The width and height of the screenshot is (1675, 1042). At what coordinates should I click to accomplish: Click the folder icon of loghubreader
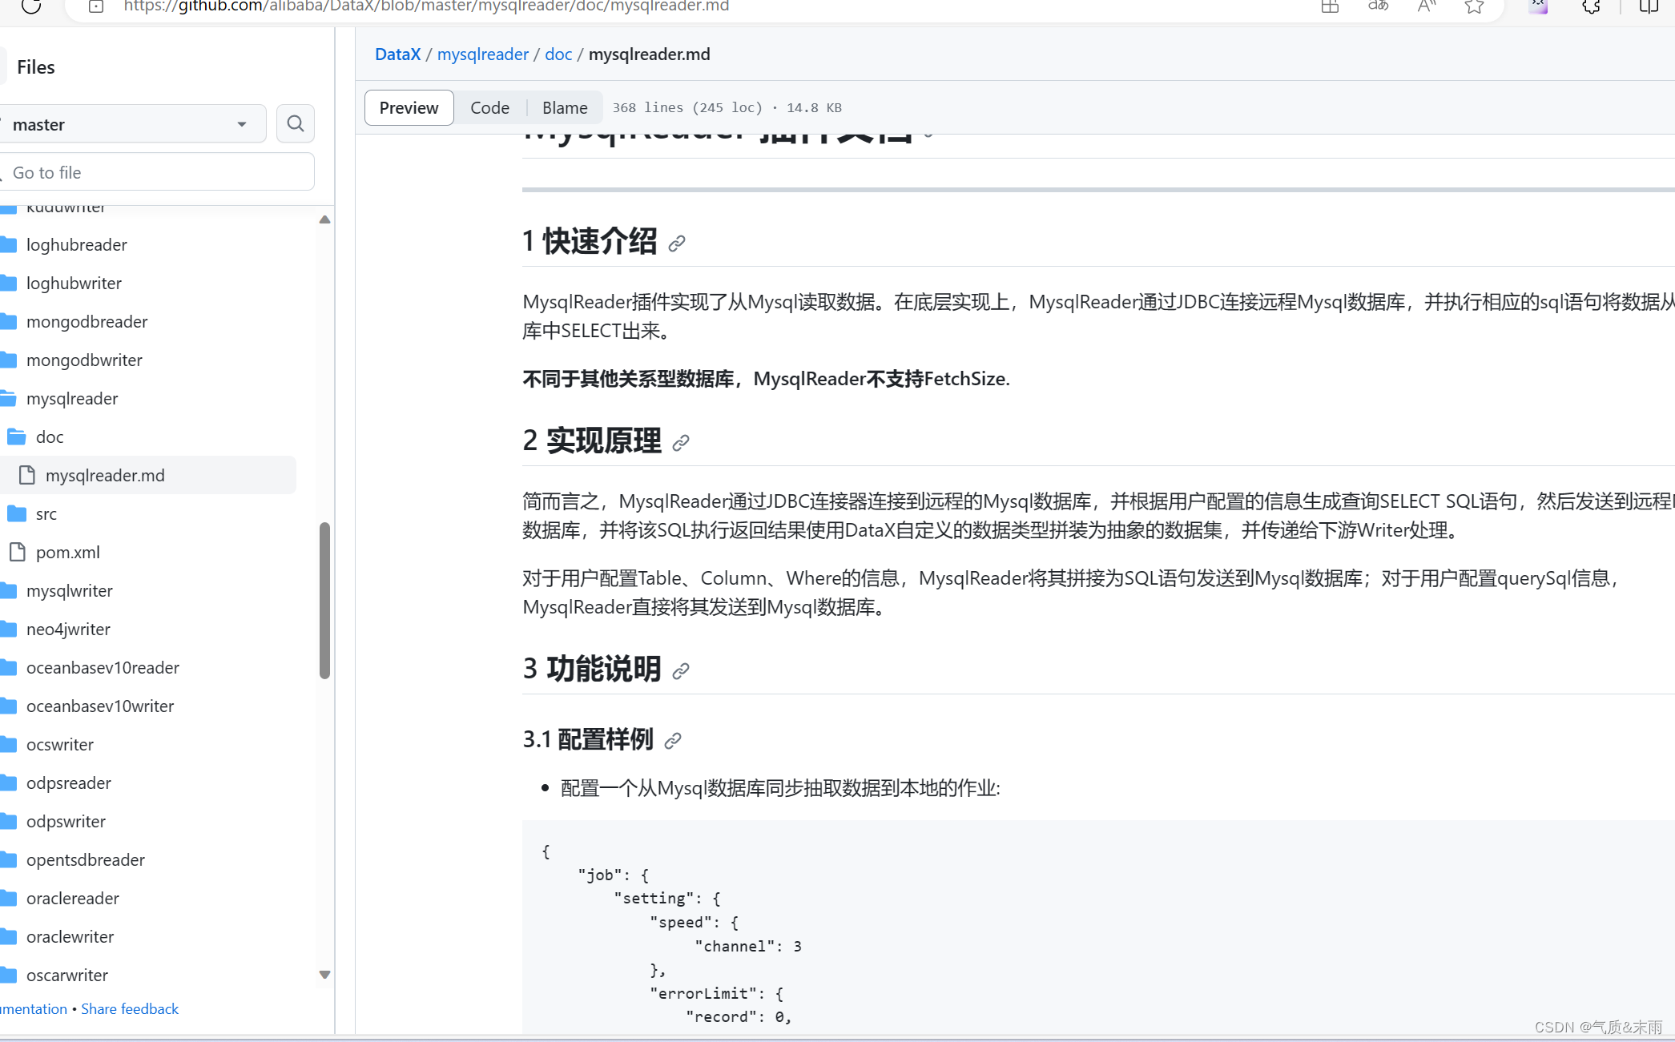pyautogui.click(x=9, y=244)
